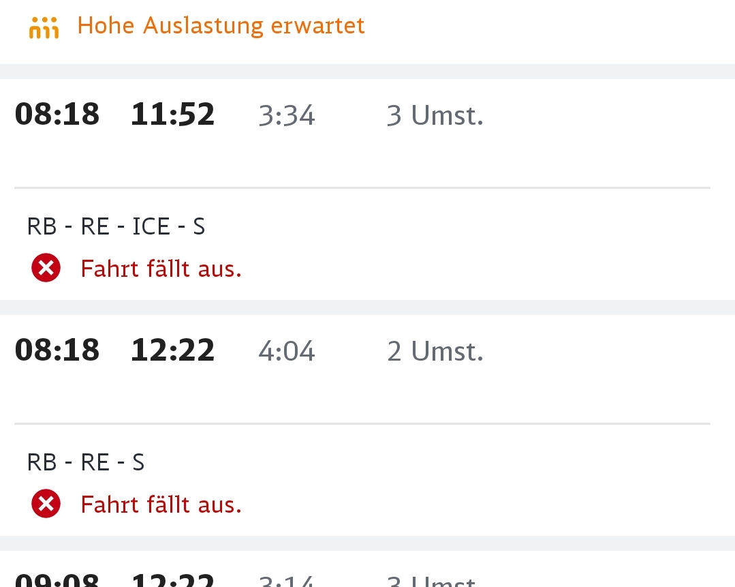Viewport: 735px width, 587px height.
Task: Tap the divider line in the 08:18–11:52 card
Action: click(362, 187)
